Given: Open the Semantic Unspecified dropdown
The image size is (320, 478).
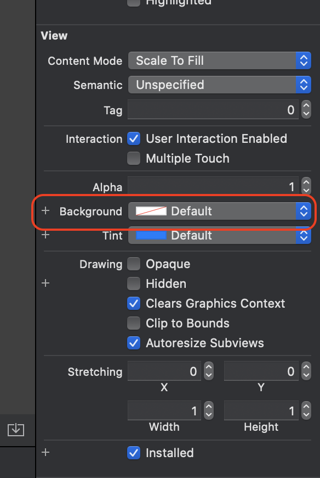Looking at the screenshot, I should coord(219,85).
